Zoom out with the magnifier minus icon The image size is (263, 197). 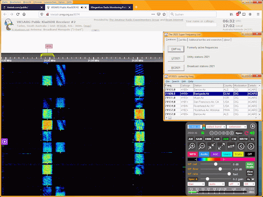[x=201, y=146]
